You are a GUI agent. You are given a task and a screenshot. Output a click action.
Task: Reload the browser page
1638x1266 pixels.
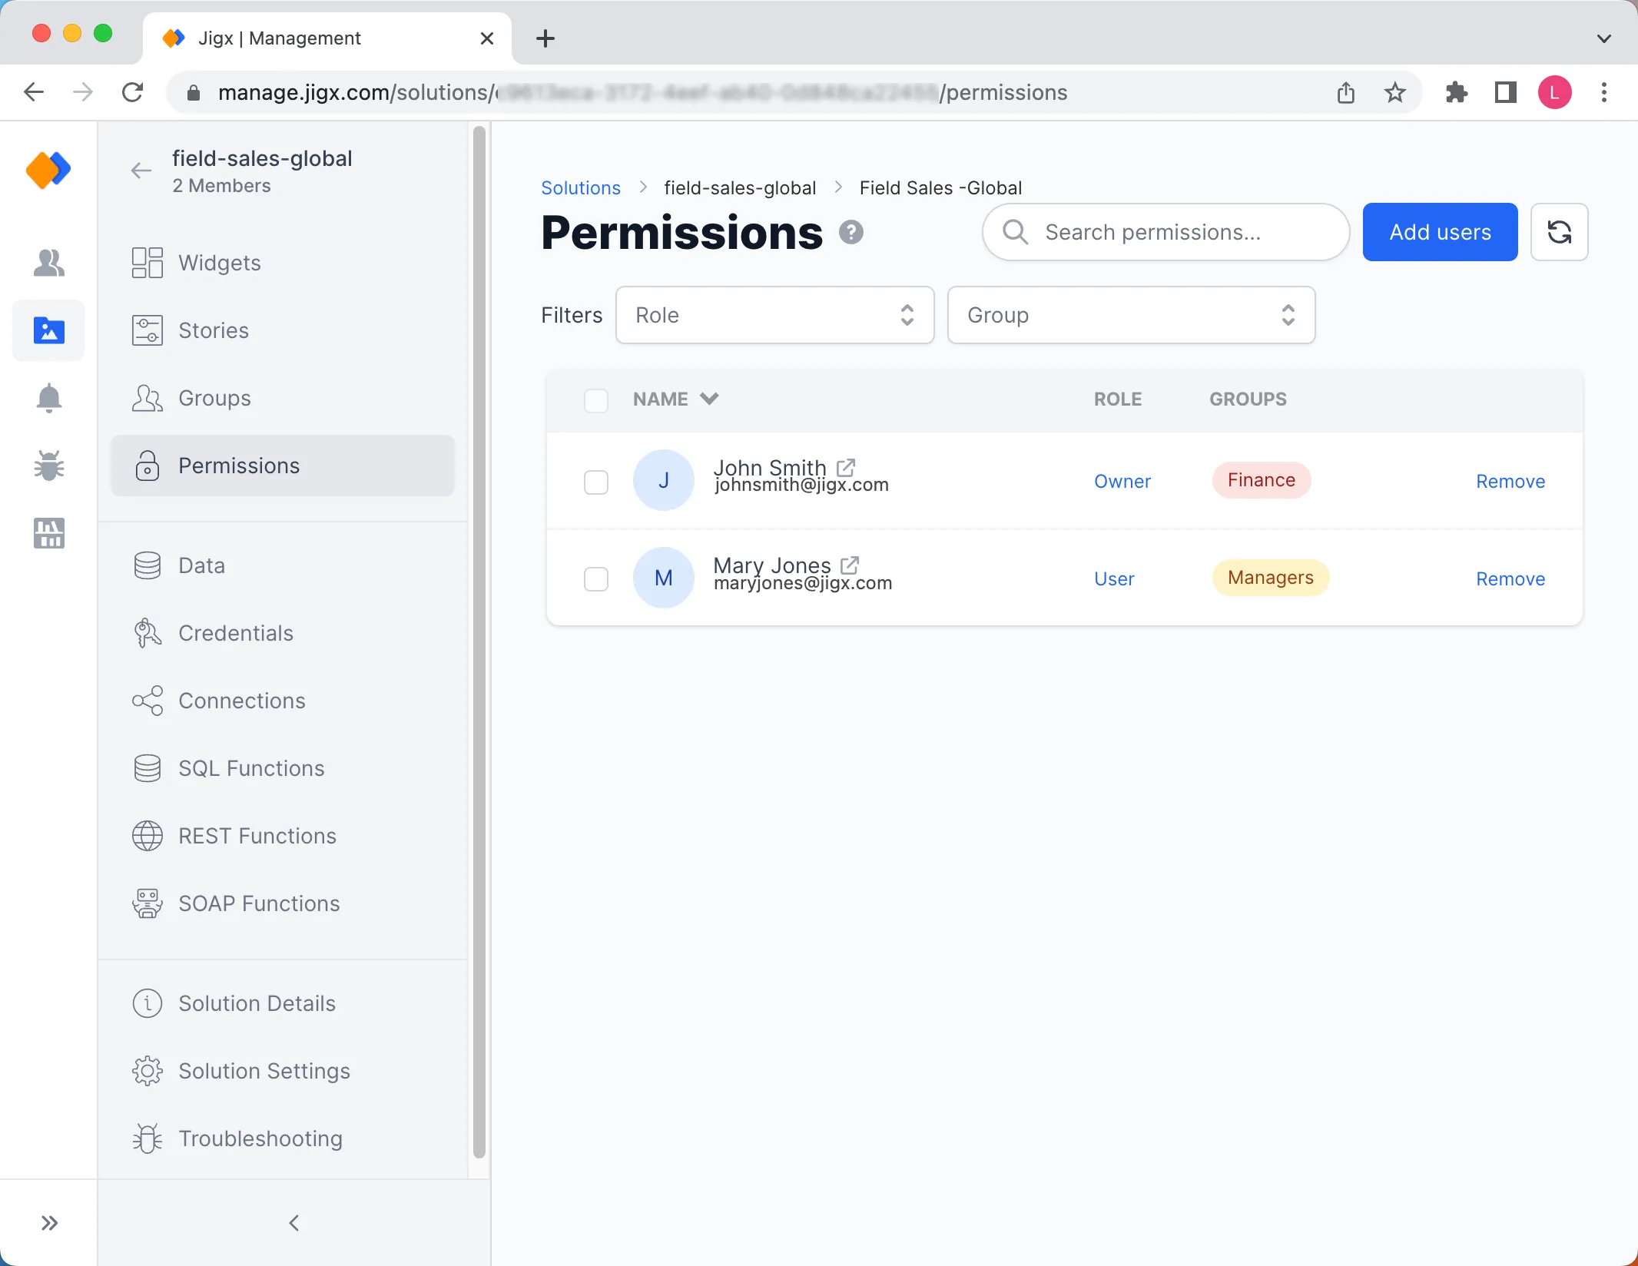pos(133,93)
